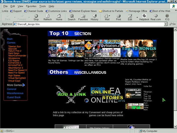Click the Miscellaneous sidebar link
The image size is (177, 133).
click(15, 93)
